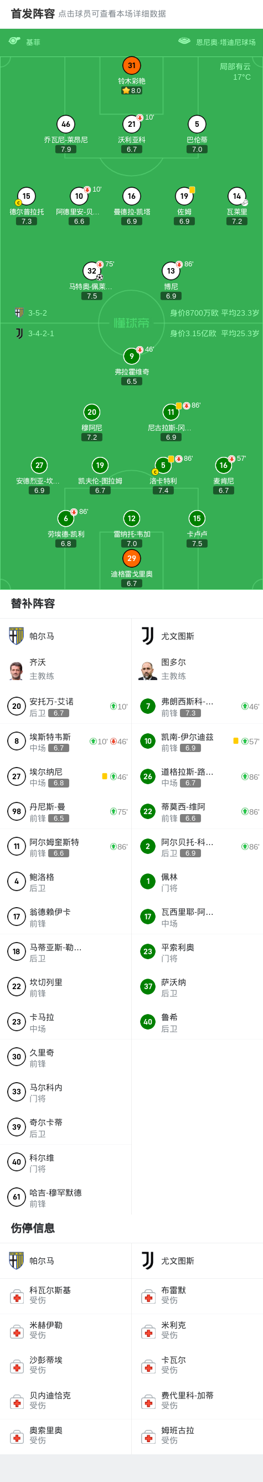The image size is (263, 1482).
Task: Tap number 15 卡卢卢 player icon
Action: pos(197,518)
